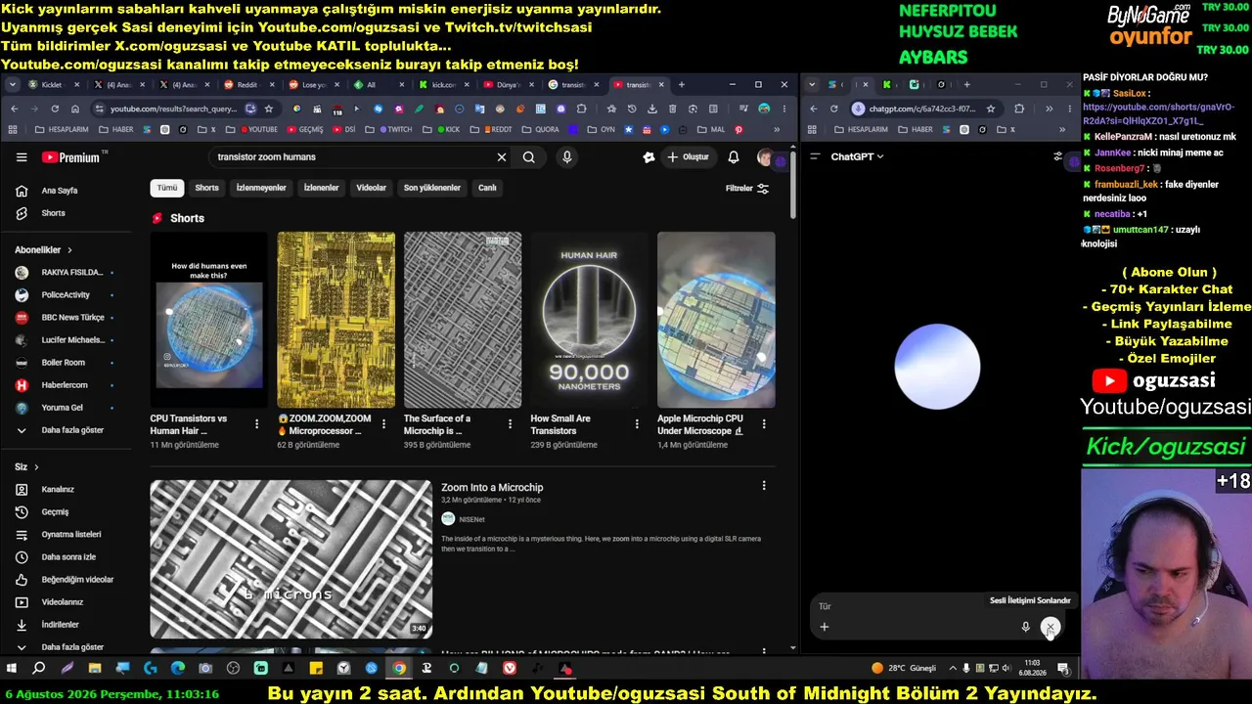The image size is (1252, 704).
Task: Open the left Chrome tab search dropdown
Action: click(x=13, y=85)
